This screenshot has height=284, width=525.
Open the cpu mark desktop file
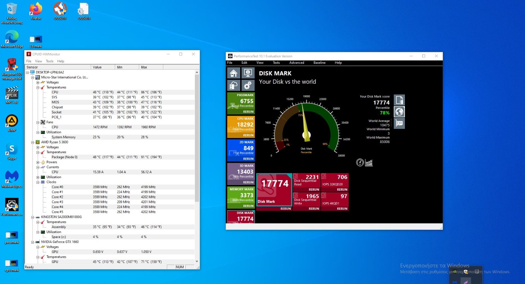click(12, 266)
